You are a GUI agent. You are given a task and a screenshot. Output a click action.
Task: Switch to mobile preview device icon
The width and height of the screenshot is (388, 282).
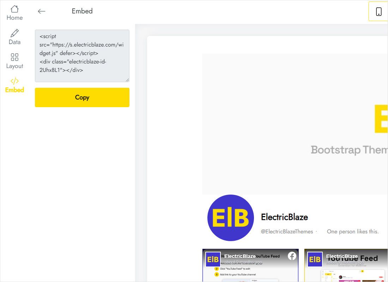(378, 11)
